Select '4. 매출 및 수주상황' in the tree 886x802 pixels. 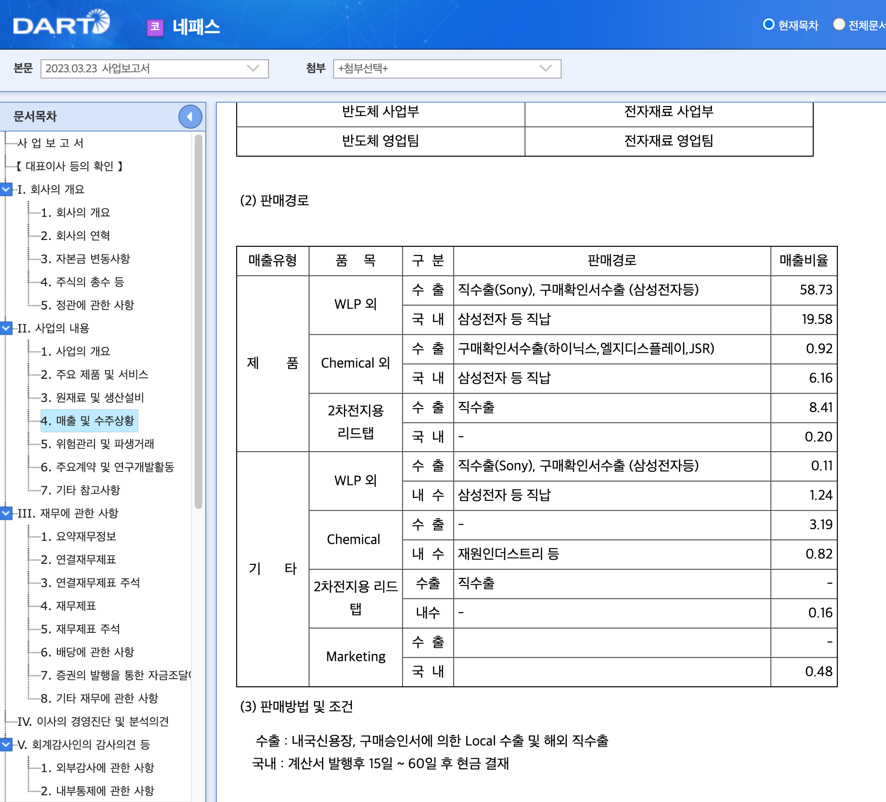(x=89, y=421)
